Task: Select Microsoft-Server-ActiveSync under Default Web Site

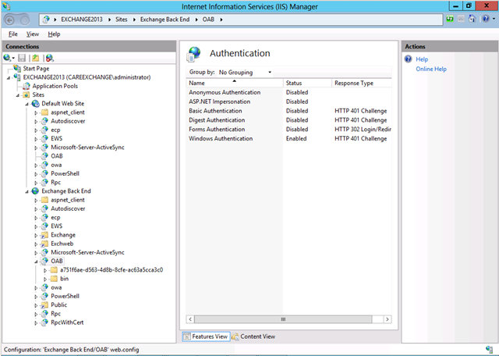Action: 87,148
